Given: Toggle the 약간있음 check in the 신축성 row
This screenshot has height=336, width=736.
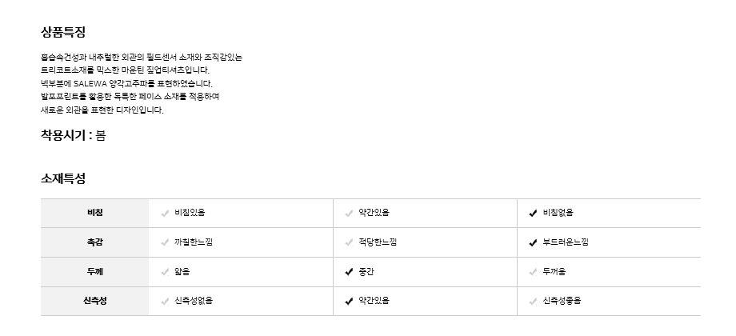Looking at the screenshot, I should pyautogui.click(x=349, y=302).
